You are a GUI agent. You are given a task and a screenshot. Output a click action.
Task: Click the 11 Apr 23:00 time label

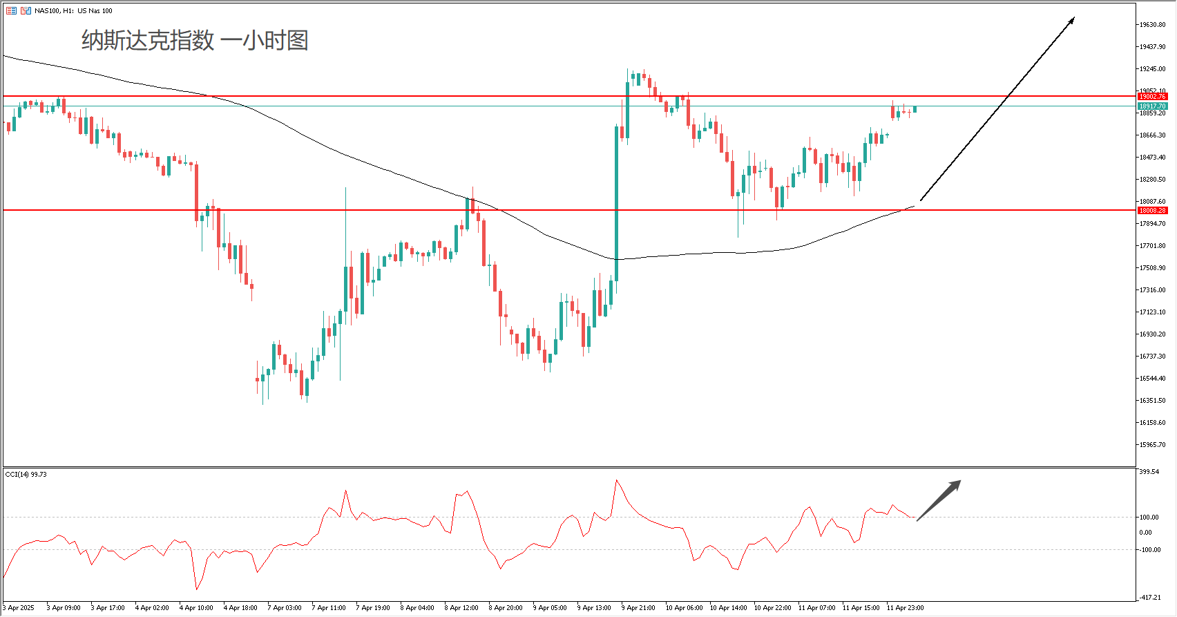tap(905, 608)
